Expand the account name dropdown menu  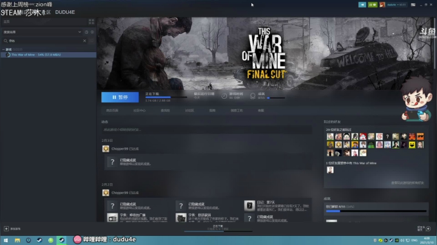(396, 5)
